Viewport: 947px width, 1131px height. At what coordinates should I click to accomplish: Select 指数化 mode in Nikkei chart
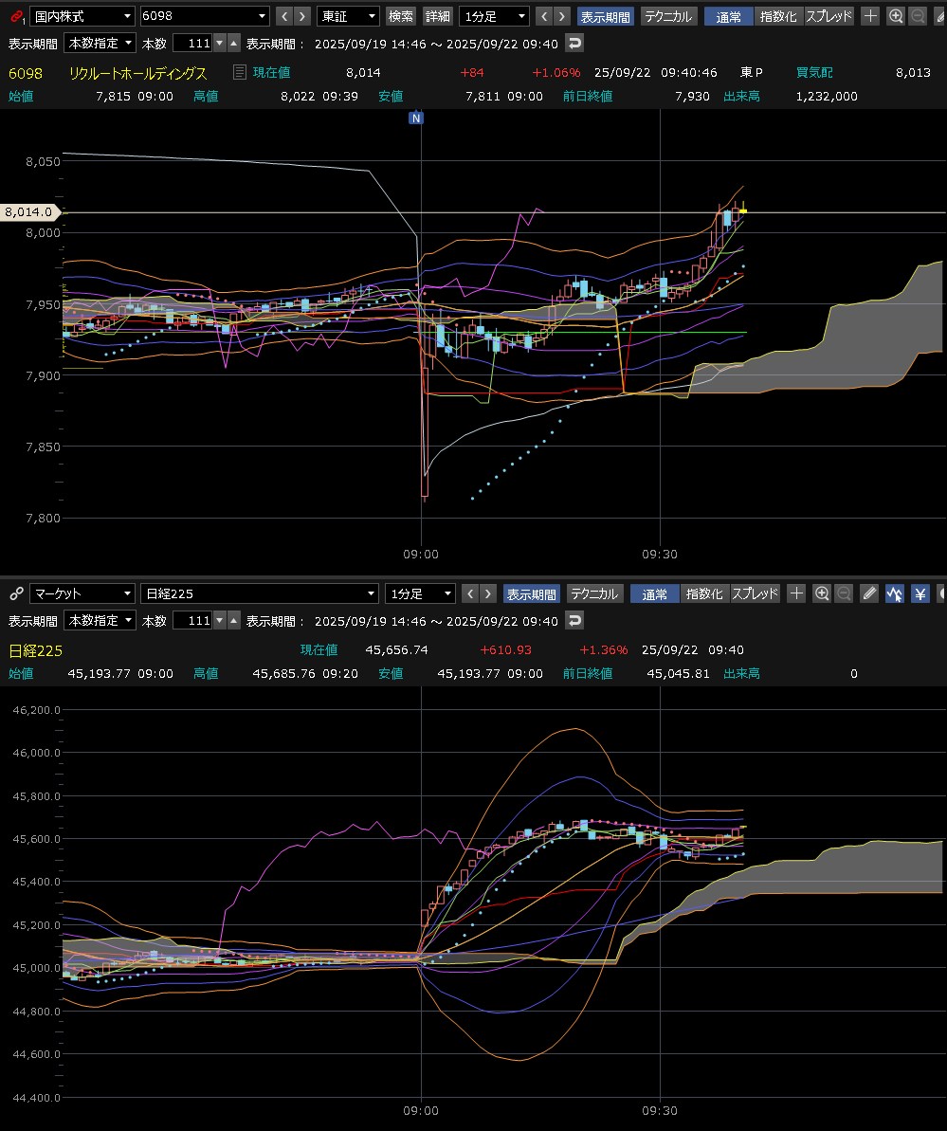704,593
